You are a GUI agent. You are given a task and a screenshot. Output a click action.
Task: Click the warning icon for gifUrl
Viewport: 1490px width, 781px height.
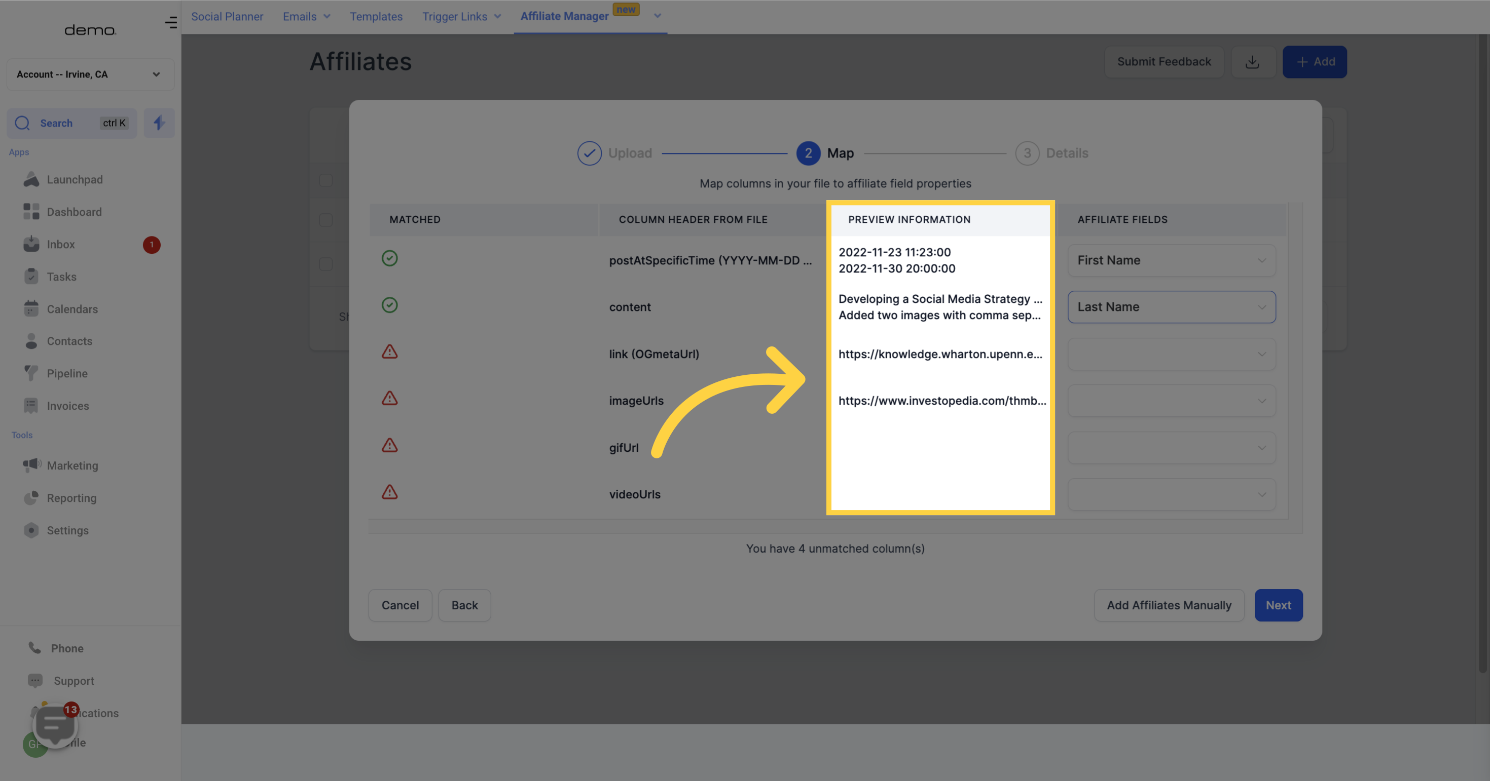(x=390, y=445)
